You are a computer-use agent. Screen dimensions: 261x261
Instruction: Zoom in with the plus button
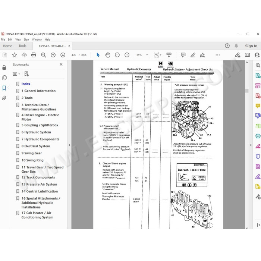point(127,55)
